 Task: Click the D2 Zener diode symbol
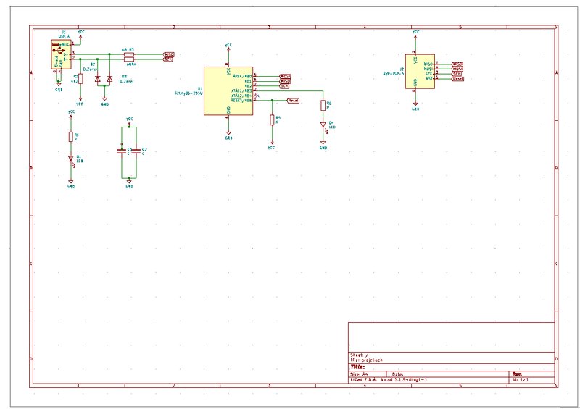98,78
